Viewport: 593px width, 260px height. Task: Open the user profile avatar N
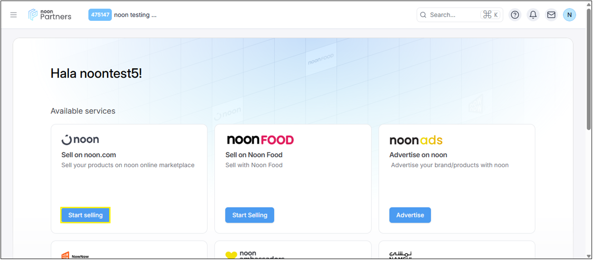569,15
